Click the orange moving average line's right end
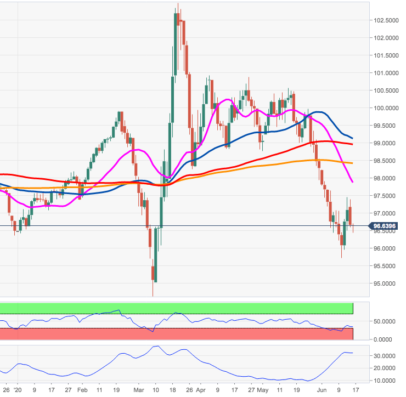Viewport: 406px width, 397px height. pos(352,163)
